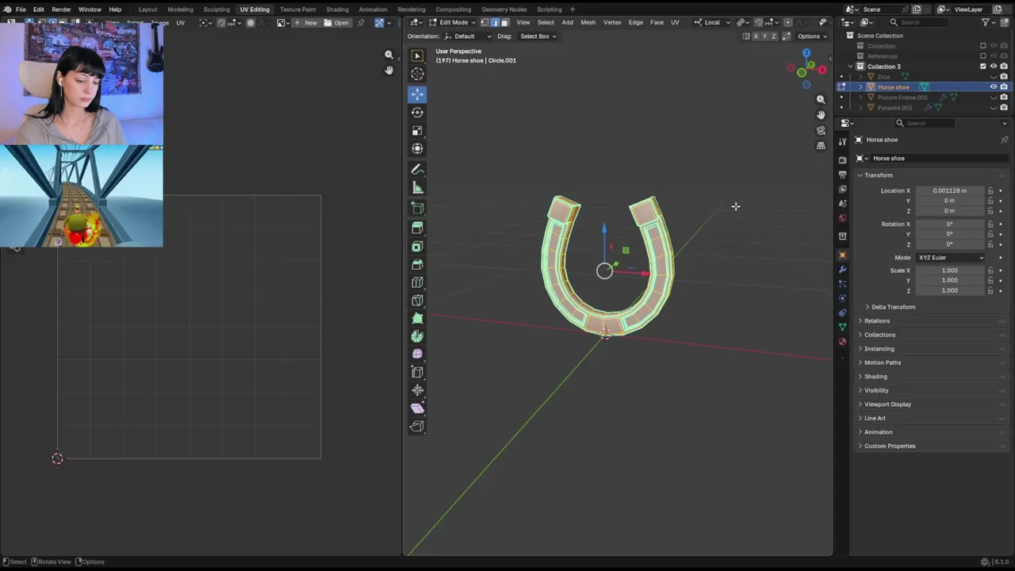
Task: Select the Extrude Region tool
Action: [417, 228]
